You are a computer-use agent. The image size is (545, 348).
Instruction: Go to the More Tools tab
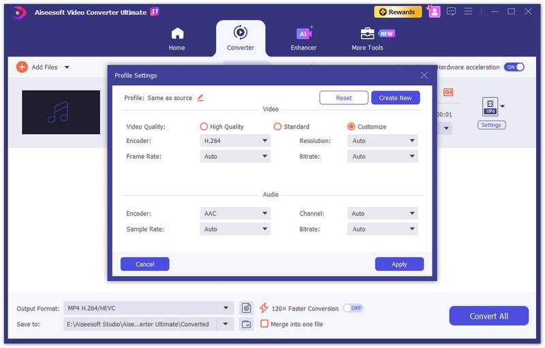tap(367, 39)
